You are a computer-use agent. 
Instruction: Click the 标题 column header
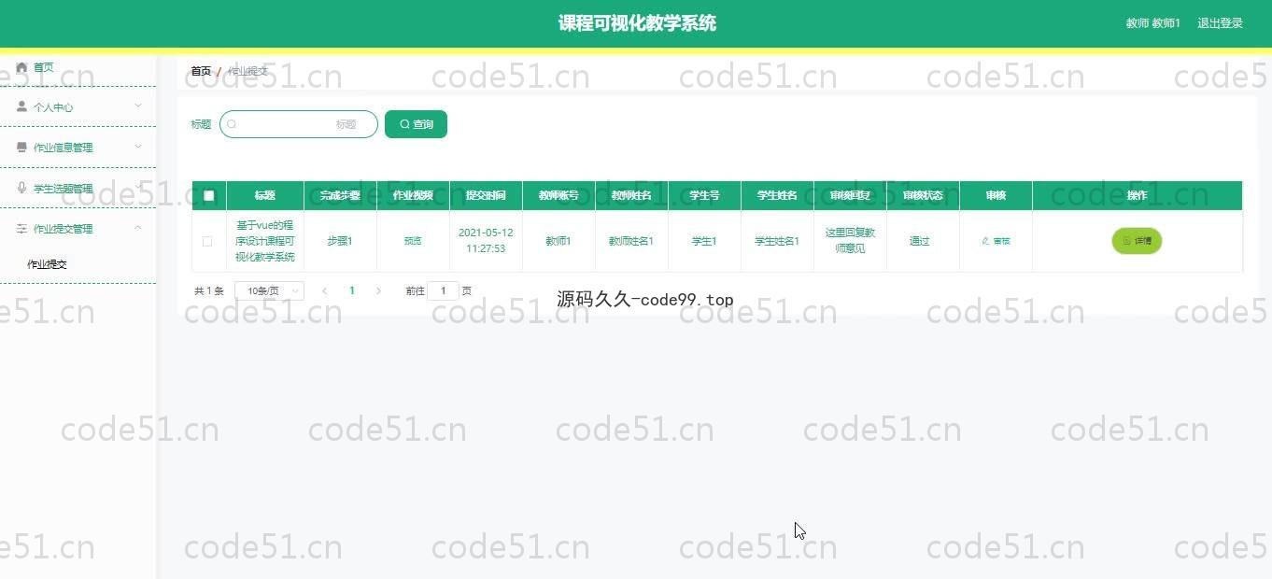tap(265, 195)
